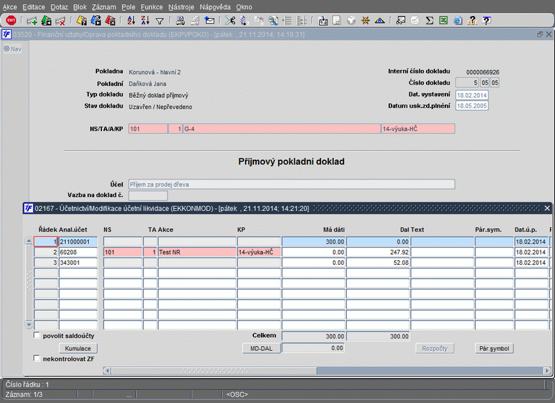
Task: Click Anal.účet field with 211000001
Action: tap(78, 241)
